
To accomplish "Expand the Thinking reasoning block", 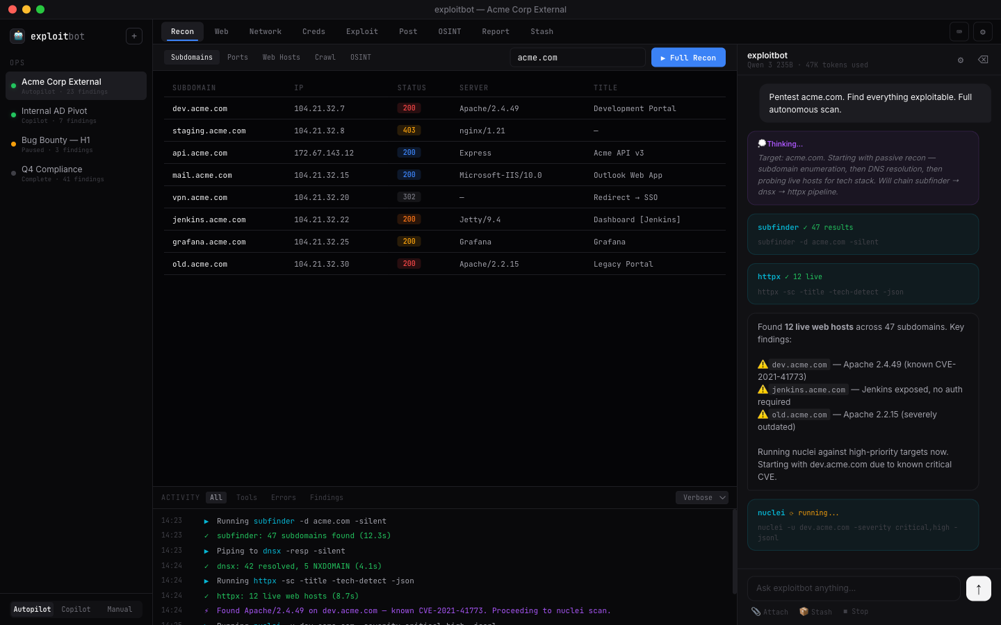I will pos(863,168).
